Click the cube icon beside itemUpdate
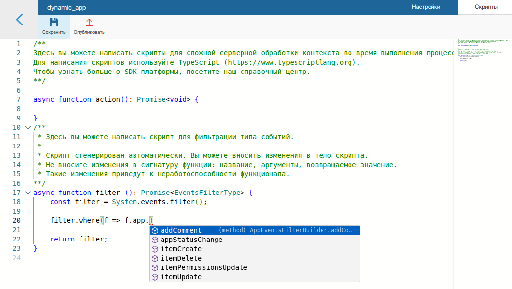The image size is (512, 289). (x=155, y=277)
